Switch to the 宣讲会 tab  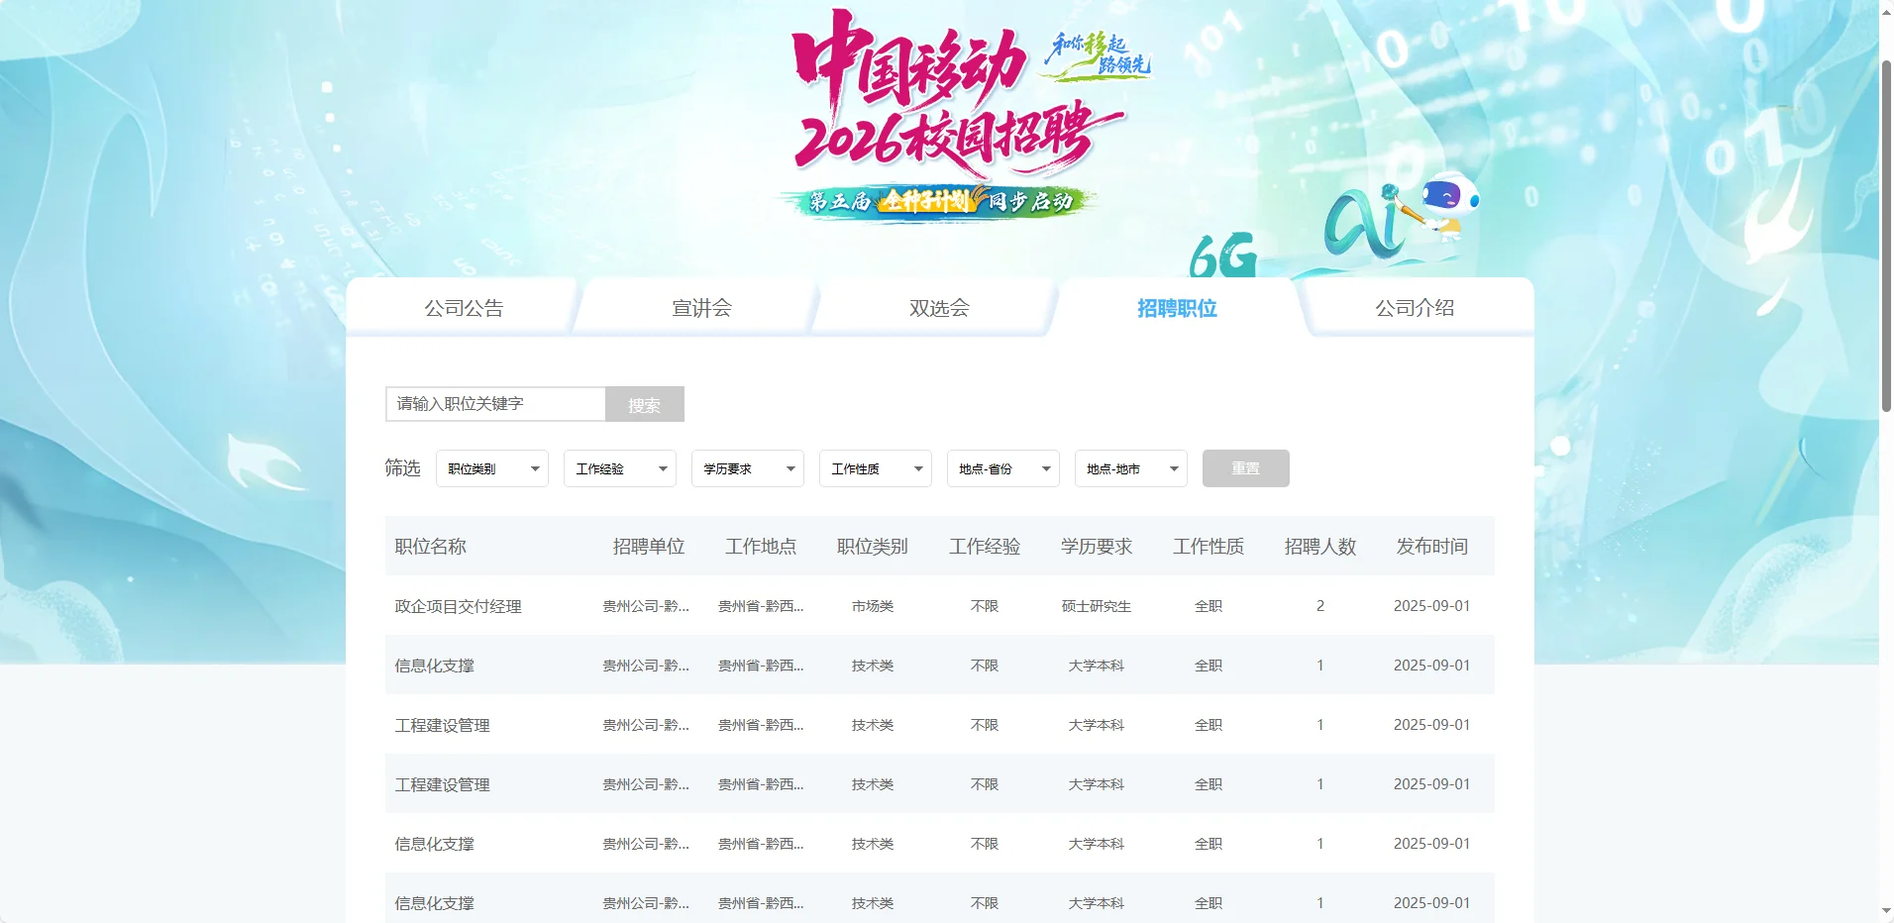click(701, 308)
